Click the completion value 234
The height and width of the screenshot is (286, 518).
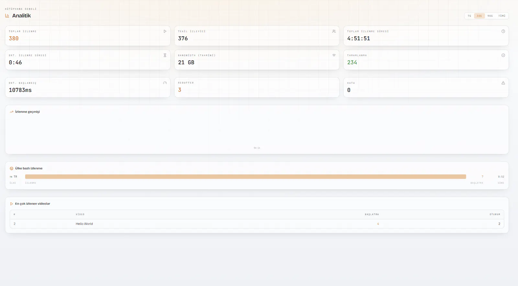[x=352, y=62]
